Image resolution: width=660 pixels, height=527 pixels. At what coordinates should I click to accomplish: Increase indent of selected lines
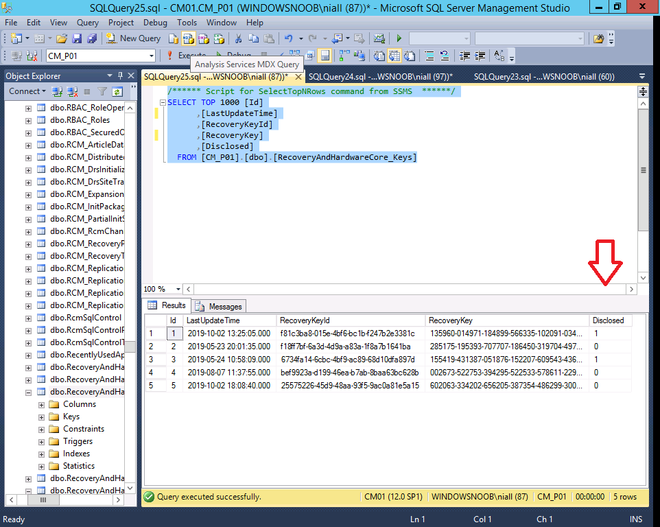(x=480, y=56)
